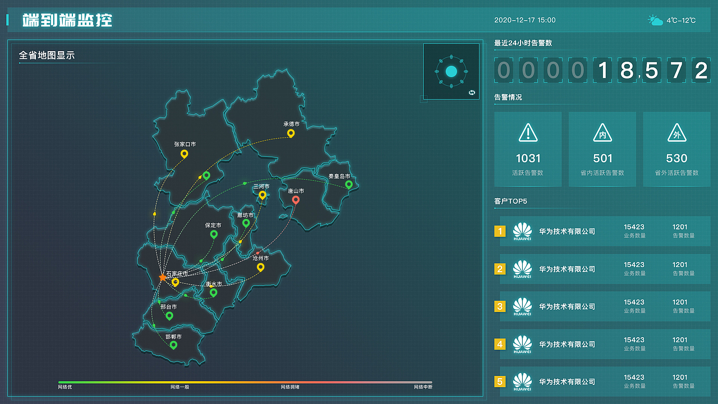Click the yellow rank 2 badge
The width and height of the screenshot is (718, 404).
pos(500,269)
